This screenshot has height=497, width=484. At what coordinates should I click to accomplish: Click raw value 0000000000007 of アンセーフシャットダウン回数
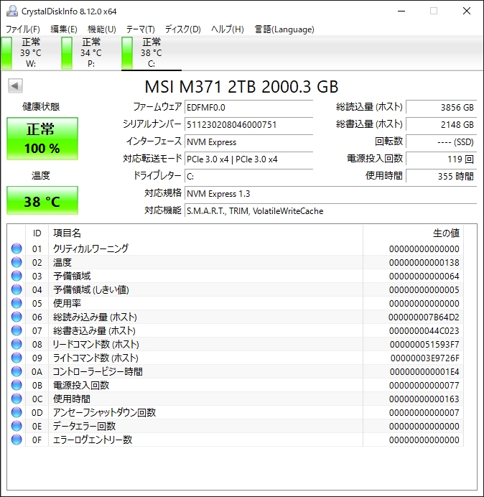point(424,412)
